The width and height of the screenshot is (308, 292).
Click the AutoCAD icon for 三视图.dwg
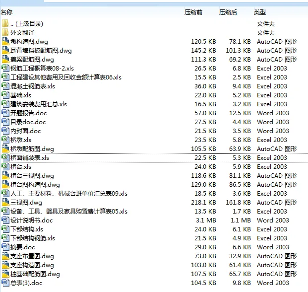click(5, 202)
